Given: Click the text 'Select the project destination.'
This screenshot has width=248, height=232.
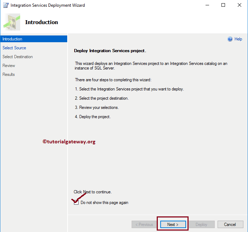Looking at the screenshot, I should pyautogui.click(x=104, y=98).
